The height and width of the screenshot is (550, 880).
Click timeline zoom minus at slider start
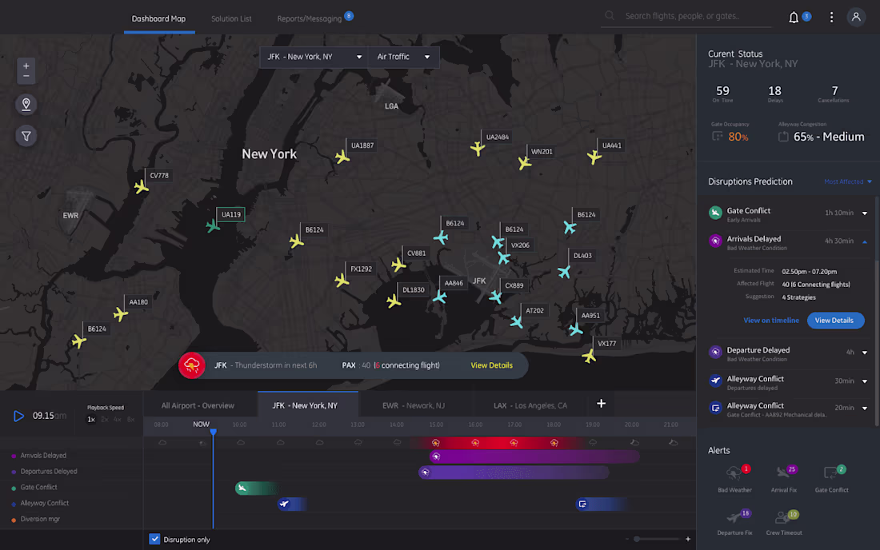click(627, 540)
